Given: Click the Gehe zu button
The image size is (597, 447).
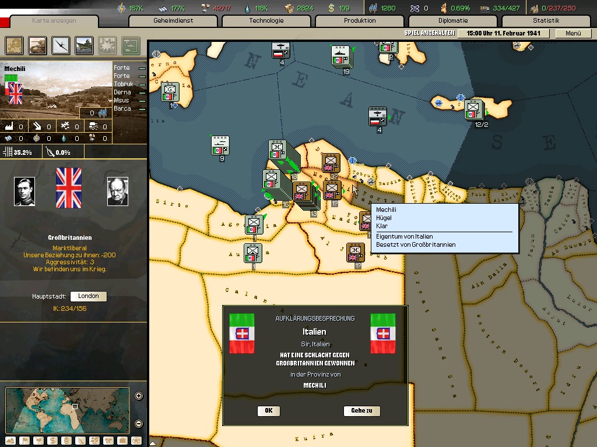Looking at the screenshot, I should click(361, 410).
